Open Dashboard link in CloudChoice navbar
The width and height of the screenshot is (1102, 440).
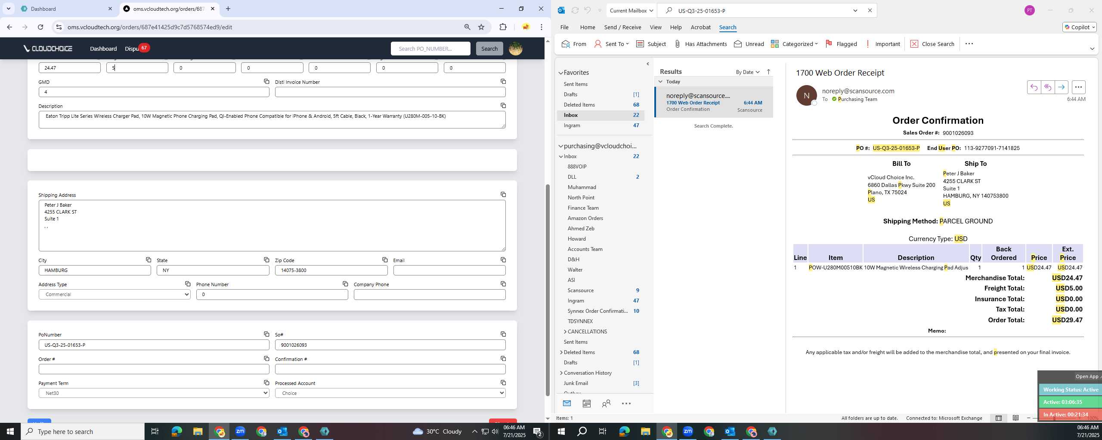point(103,49)
